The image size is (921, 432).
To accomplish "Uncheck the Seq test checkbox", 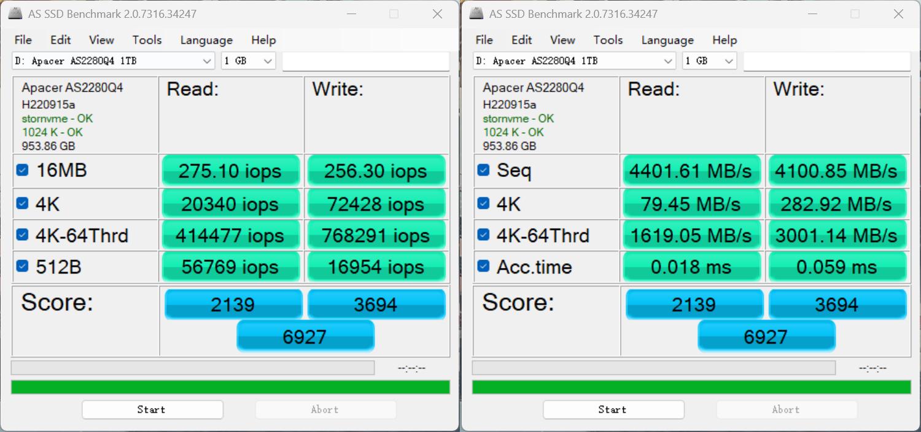I will point(483,170).
